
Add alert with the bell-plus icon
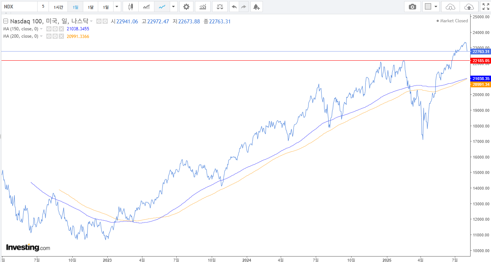click(257, 7)
